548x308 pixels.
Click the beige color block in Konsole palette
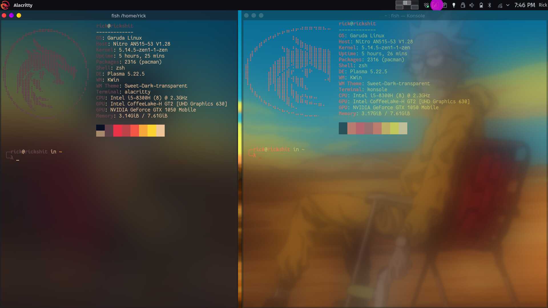click(x=403, y=128)
